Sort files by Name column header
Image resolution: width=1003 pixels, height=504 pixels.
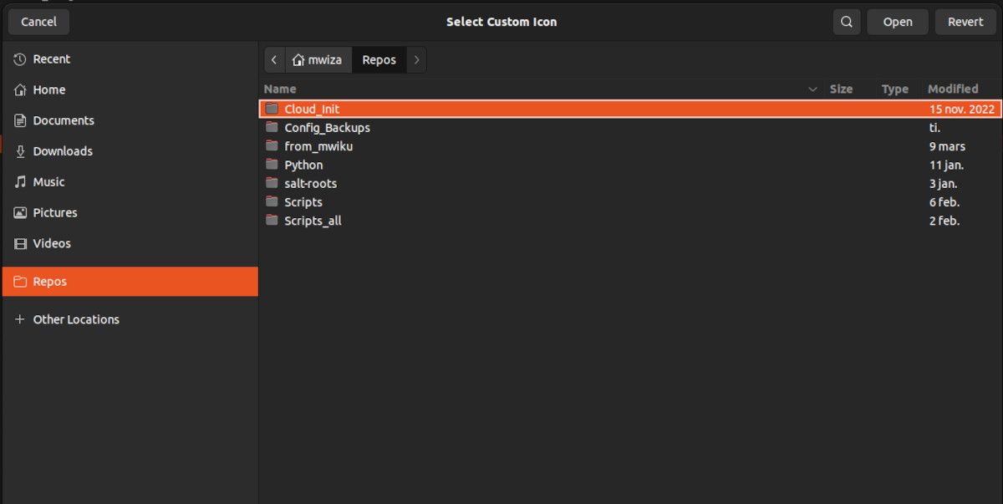point(280,89)
